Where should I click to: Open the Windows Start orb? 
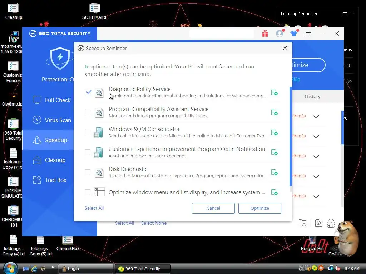(x=10, y=268)
